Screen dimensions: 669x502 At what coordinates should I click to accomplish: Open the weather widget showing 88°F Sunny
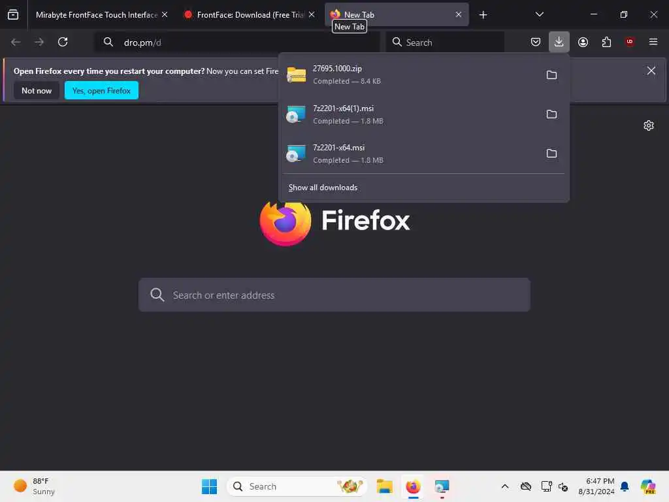34,486
